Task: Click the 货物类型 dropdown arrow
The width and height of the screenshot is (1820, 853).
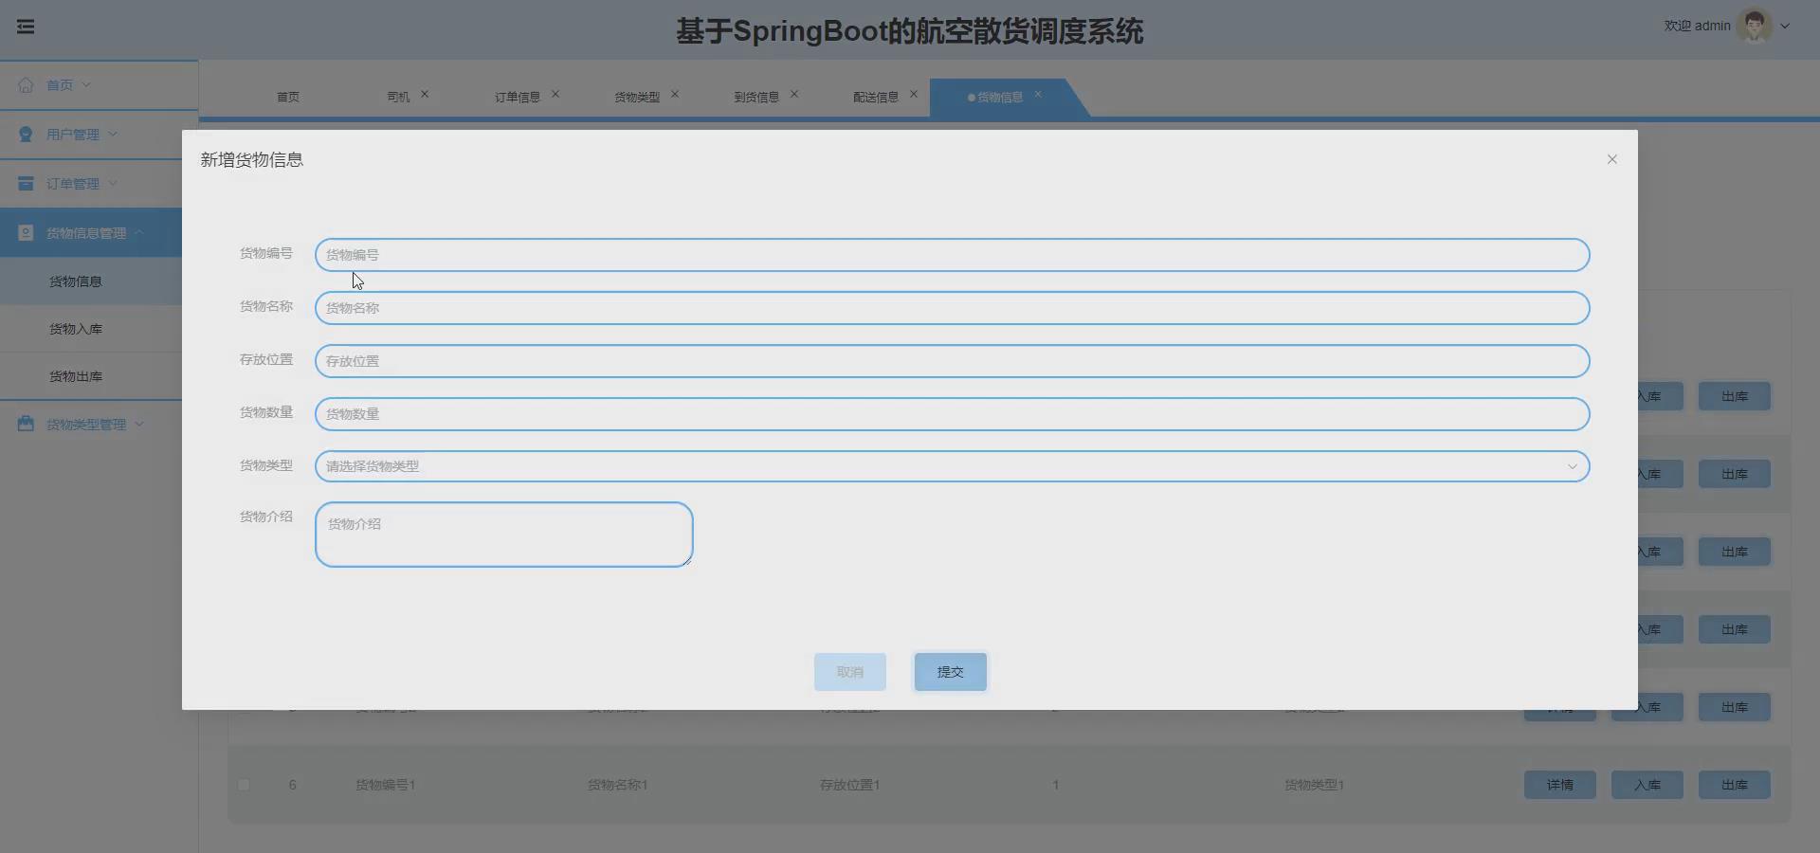Action: [1572, 466]
